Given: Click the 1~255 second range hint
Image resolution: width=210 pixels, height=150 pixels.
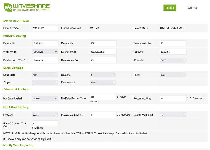Looking at the screenshot, I should click(195, 98).
